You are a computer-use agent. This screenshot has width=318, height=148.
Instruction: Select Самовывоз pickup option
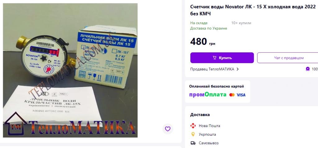pos(204,143)
